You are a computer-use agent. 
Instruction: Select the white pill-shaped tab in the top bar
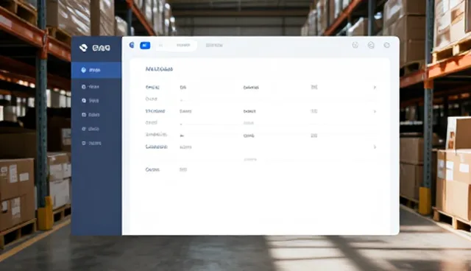coord(176,46)
